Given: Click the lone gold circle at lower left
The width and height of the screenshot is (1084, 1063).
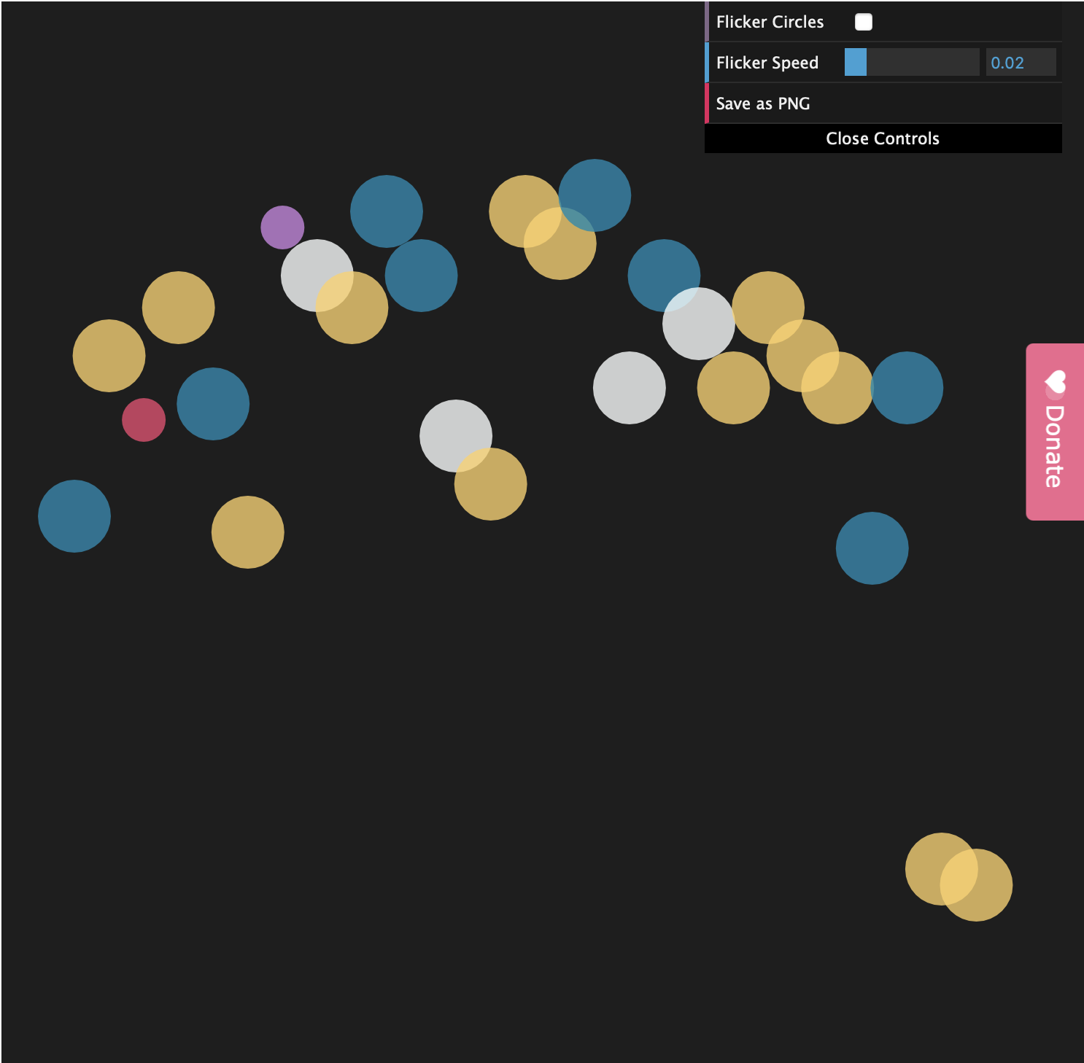Looking at the screenshot, I should pos(248,532).
